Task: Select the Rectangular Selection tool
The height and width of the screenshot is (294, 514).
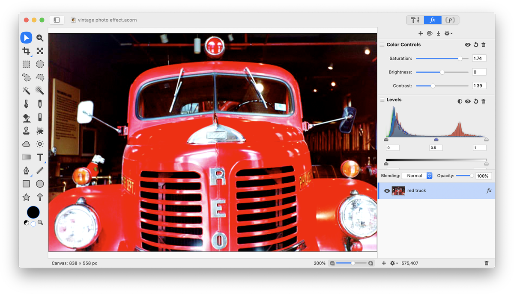Action: click(x=26, y=64)
